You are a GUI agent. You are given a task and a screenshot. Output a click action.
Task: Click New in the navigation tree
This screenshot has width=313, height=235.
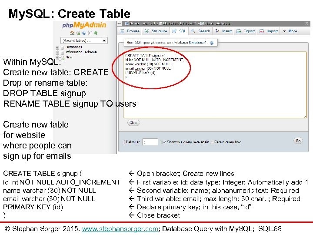pos(69,57)
